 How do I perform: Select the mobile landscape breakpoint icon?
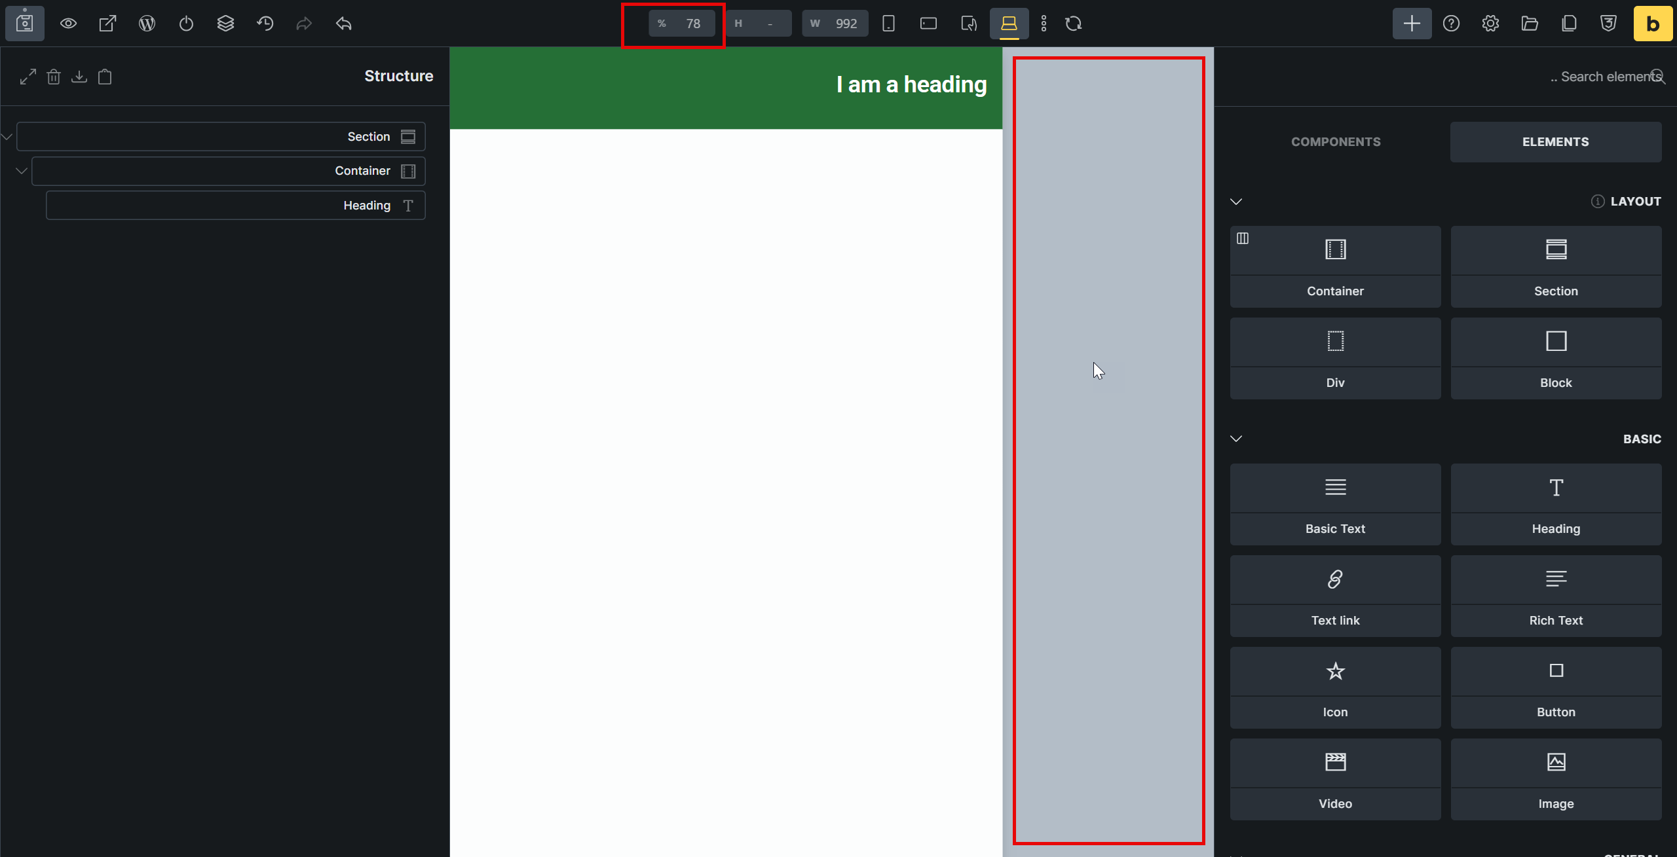pos(928,24)
